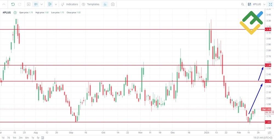Click the save chart floppy icon
The width and height of the screenshot is (274, 140).
point(249,4)
